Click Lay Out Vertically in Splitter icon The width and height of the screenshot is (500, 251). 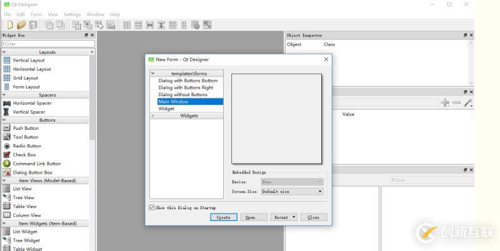click(x=161, y=25)
